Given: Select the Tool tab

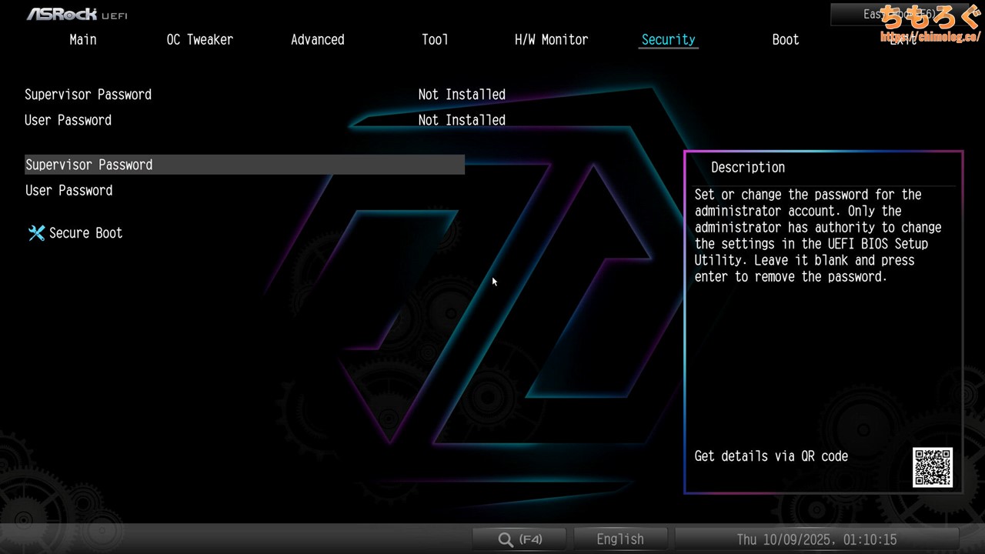Looking at the screenshot, I should (435, 40).
